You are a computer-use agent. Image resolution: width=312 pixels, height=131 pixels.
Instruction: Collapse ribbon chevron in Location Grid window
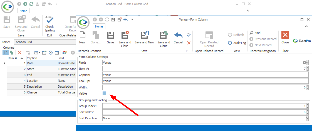(247, 11)
